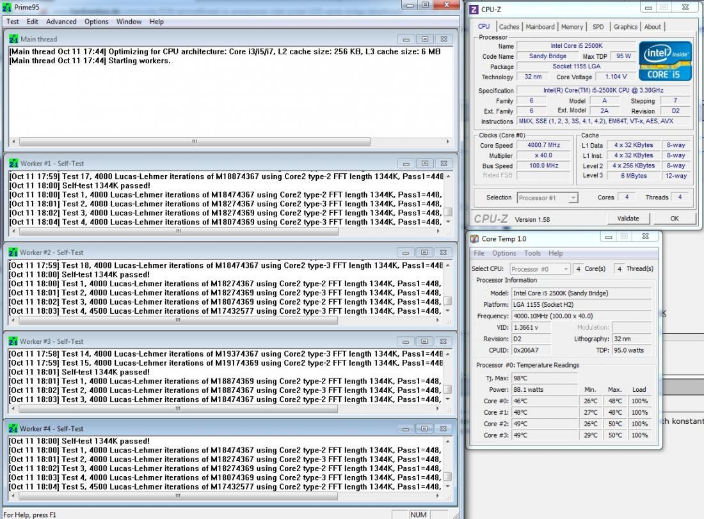
Task: Close the Worker #3 child window
Action: (x=443, y=341)
